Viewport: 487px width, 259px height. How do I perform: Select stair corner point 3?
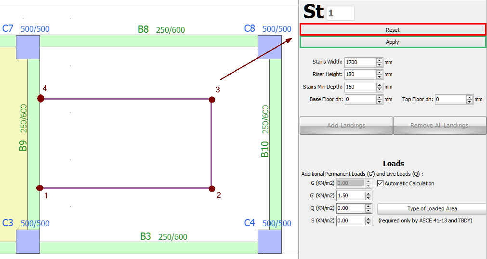pyautogui.click(x=212, y=100)
